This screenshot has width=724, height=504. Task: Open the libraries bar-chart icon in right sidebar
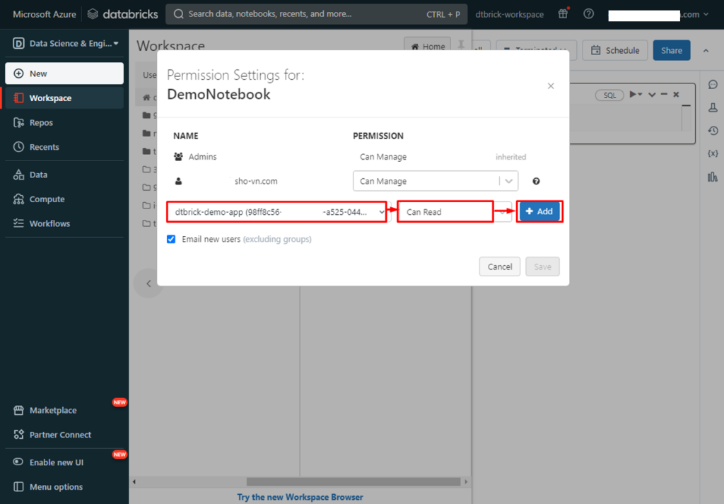(713, 176)
